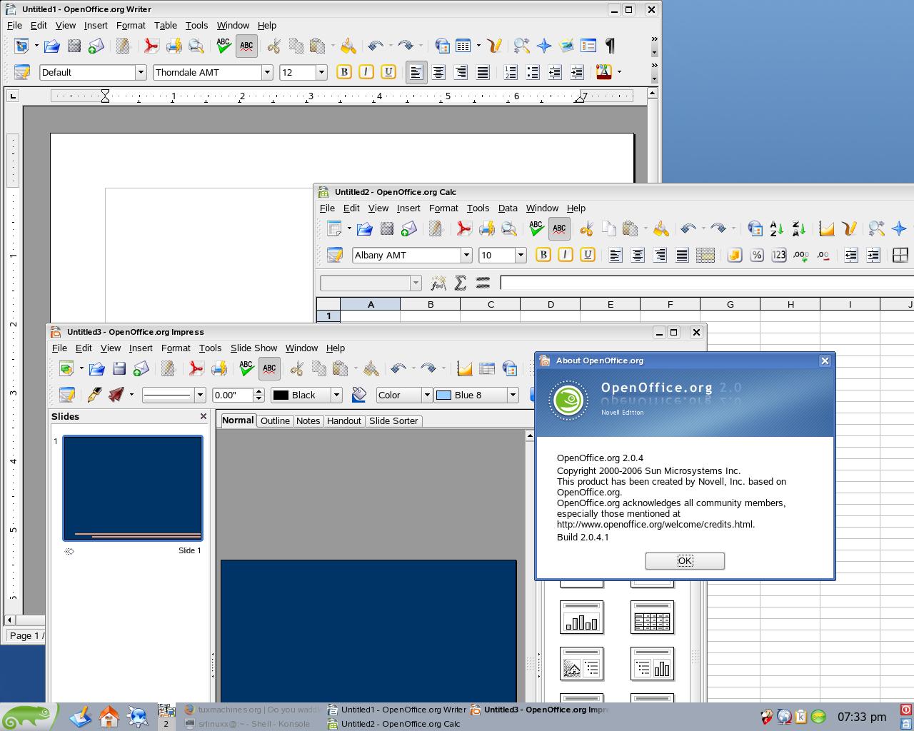This screenshot has height=731, width=914.
Task: Switch to the Handout tab
Action: [343, 420]
